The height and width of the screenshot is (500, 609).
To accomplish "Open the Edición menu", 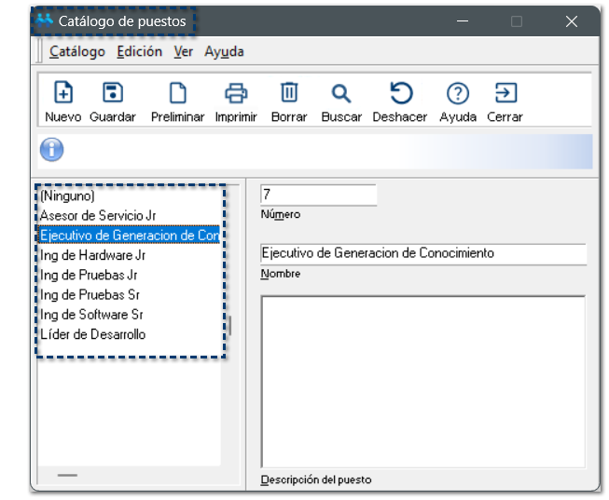I will tap(139, 52).
